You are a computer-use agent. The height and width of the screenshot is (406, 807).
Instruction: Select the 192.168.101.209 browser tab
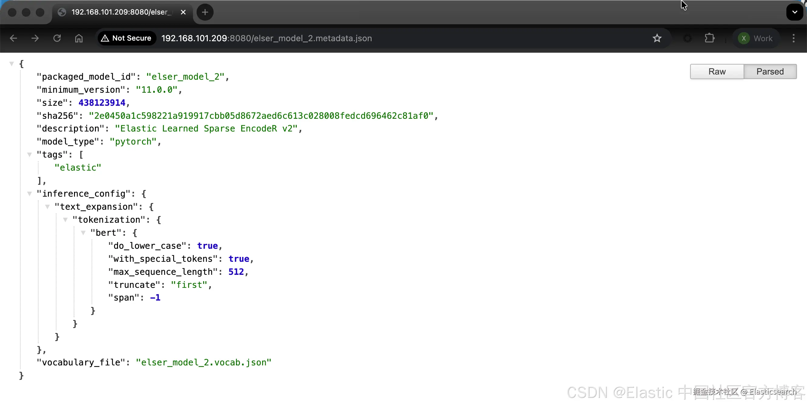(x=121, y=12)
